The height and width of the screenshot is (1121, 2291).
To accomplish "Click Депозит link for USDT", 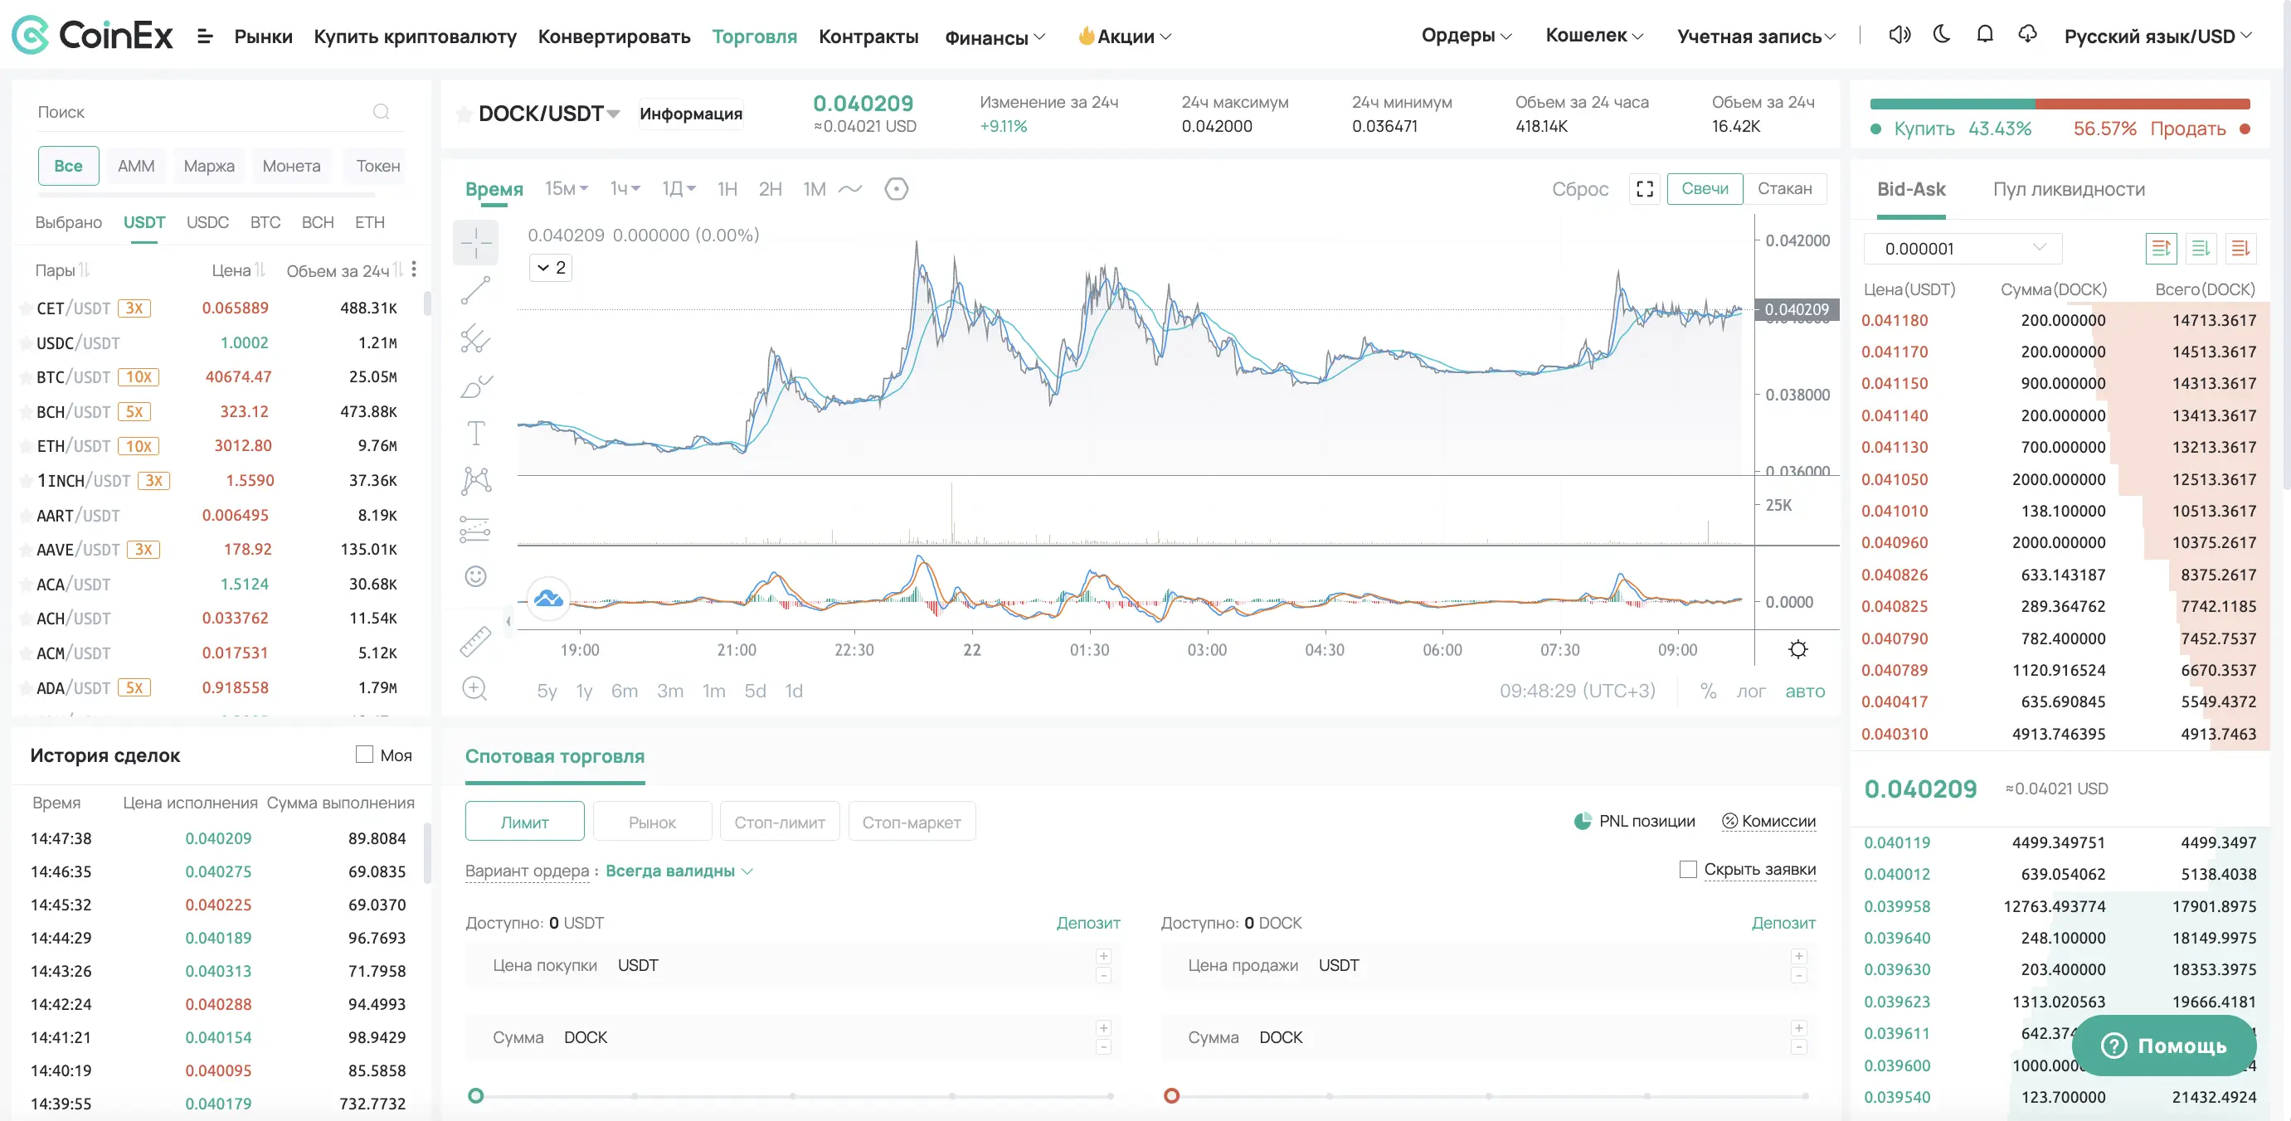I will [x=1087, y=923].
